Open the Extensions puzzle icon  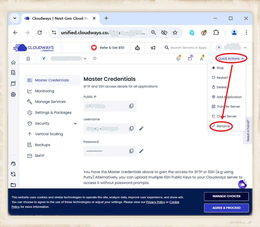pos(216,33)
